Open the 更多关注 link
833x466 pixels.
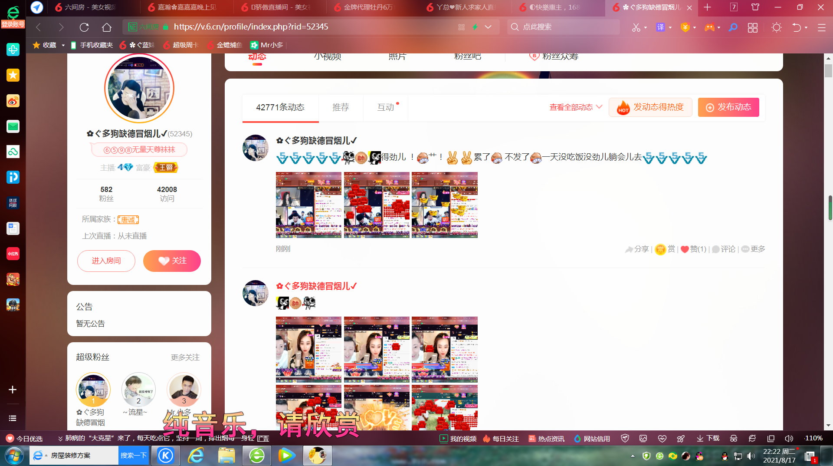(185, 357)
